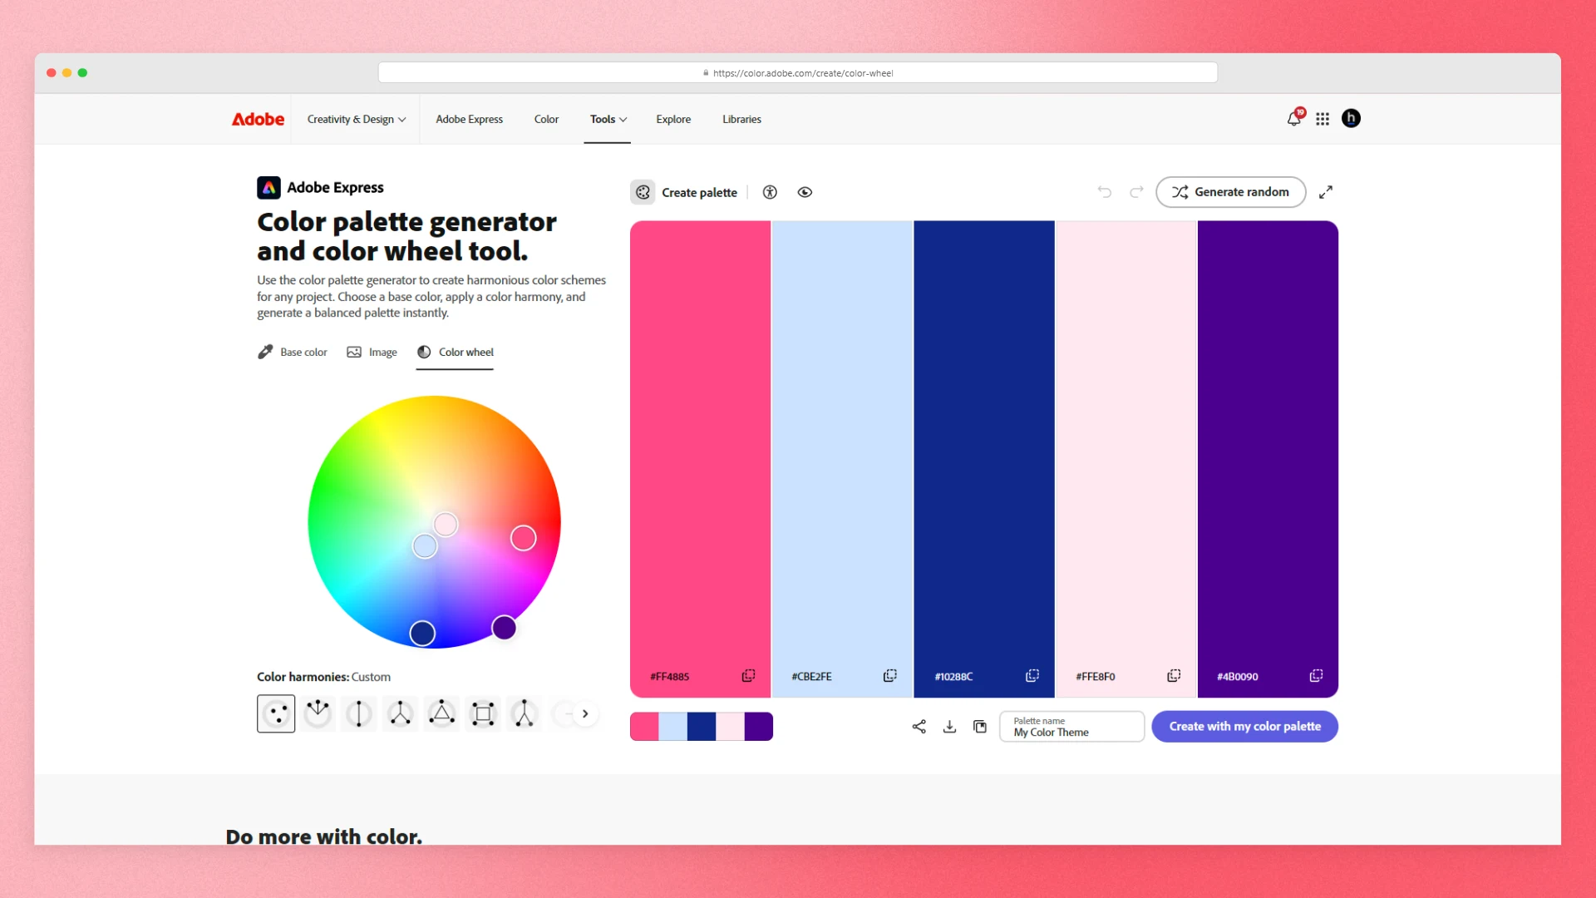Screen dimensions: 1596x898
Task: Select the Custom harmony icon with three dots
Action: point(276,713)
